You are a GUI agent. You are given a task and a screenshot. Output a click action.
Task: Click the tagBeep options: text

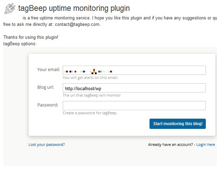pos(20,44)
